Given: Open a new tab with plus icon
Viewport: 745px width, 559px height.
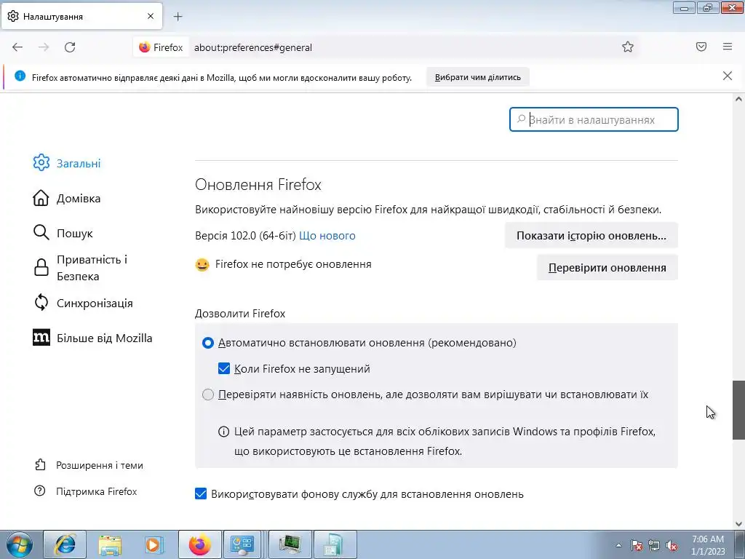Looking at the screenshot, I should (178, 17).
